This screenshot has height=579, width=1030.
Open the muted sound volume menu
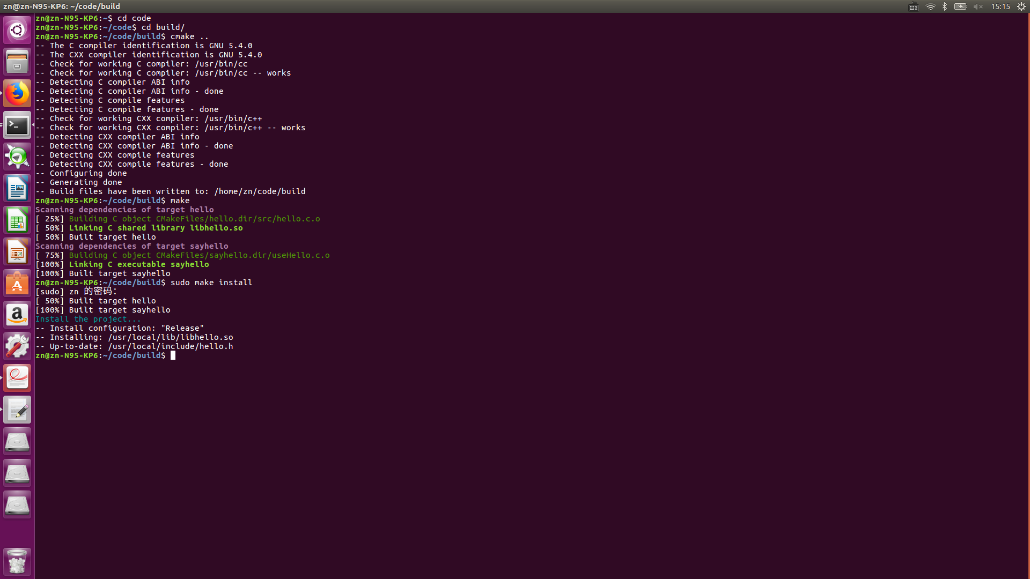tap(978, 6)
